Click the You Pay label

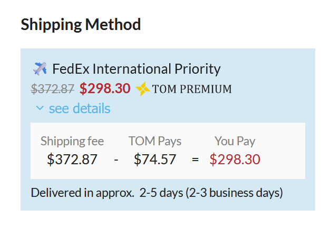coord(235,141)
